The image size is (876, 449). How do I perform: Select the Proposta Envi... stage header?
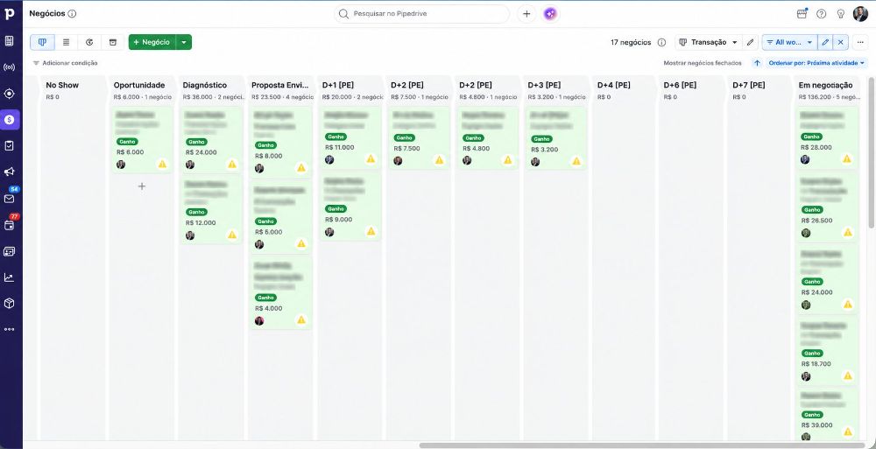[x=280, y=85]
